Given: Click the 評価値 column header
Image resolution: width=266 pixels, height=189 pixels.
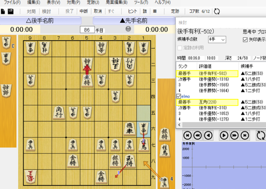Looking at the screenshot, I should click(218, 66).
